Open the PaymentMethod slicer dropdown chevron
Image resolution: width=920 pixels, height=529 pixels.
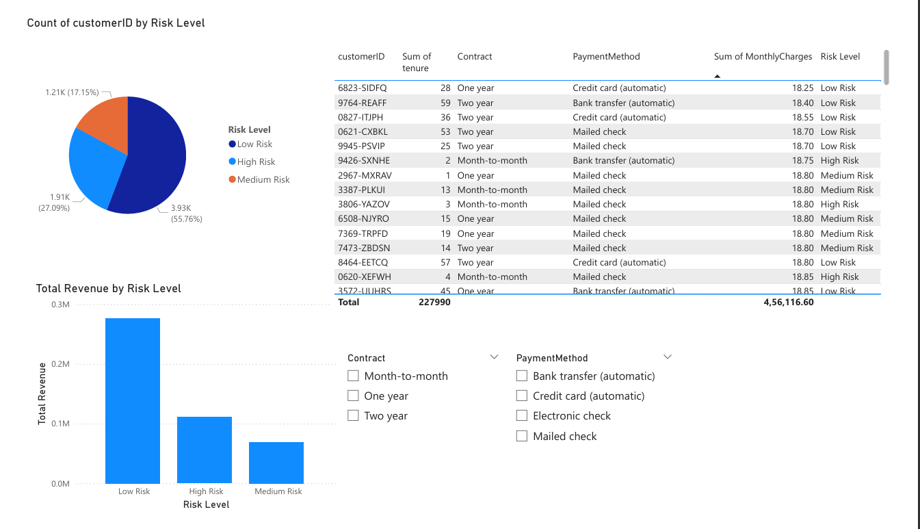point(668,357)
